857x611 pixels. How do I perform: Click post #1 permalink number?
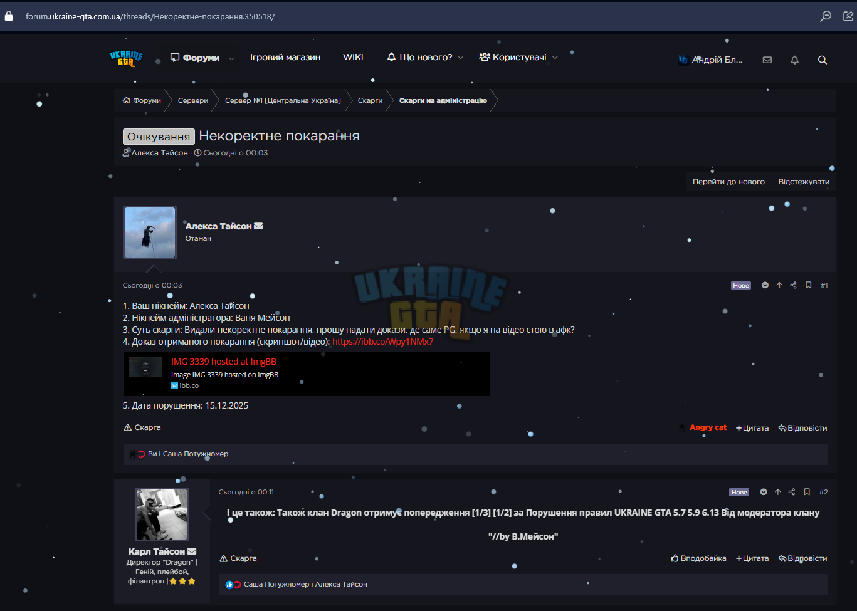coord(824,285)
